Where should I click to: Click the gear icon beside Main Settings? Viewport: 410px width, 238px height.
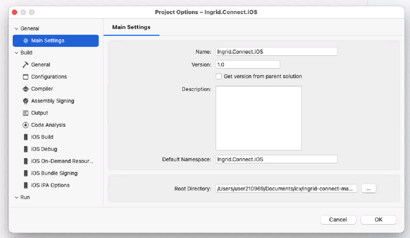click(25, 41)
